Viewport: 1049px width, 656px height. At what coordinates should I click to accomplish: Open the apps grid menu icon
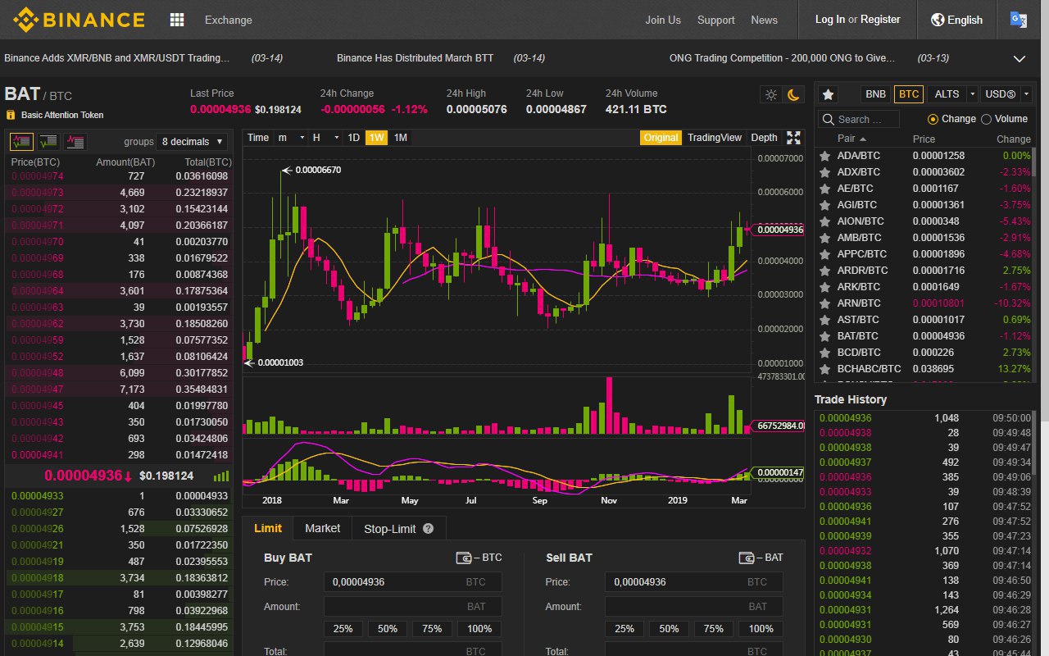coord(177,20)
